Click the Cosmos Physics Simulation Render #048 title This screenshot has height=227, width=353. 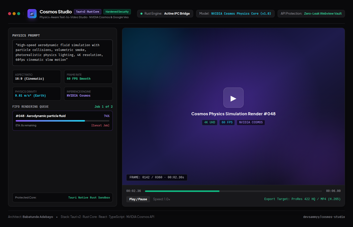pyautogui.click(x=233, y=114)
